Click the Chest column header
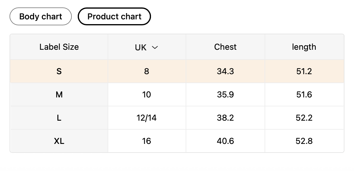 [225, 47]
